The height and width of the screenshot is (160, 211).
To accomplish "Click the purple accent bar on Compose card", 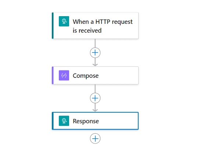I will coord(53,75).
